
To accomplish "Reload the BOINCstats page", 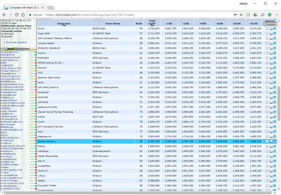I will click(x=17, y=15).
